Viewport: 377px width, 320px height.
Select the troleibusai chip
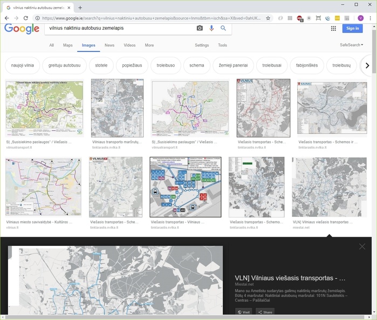click(x=272, y=65)
